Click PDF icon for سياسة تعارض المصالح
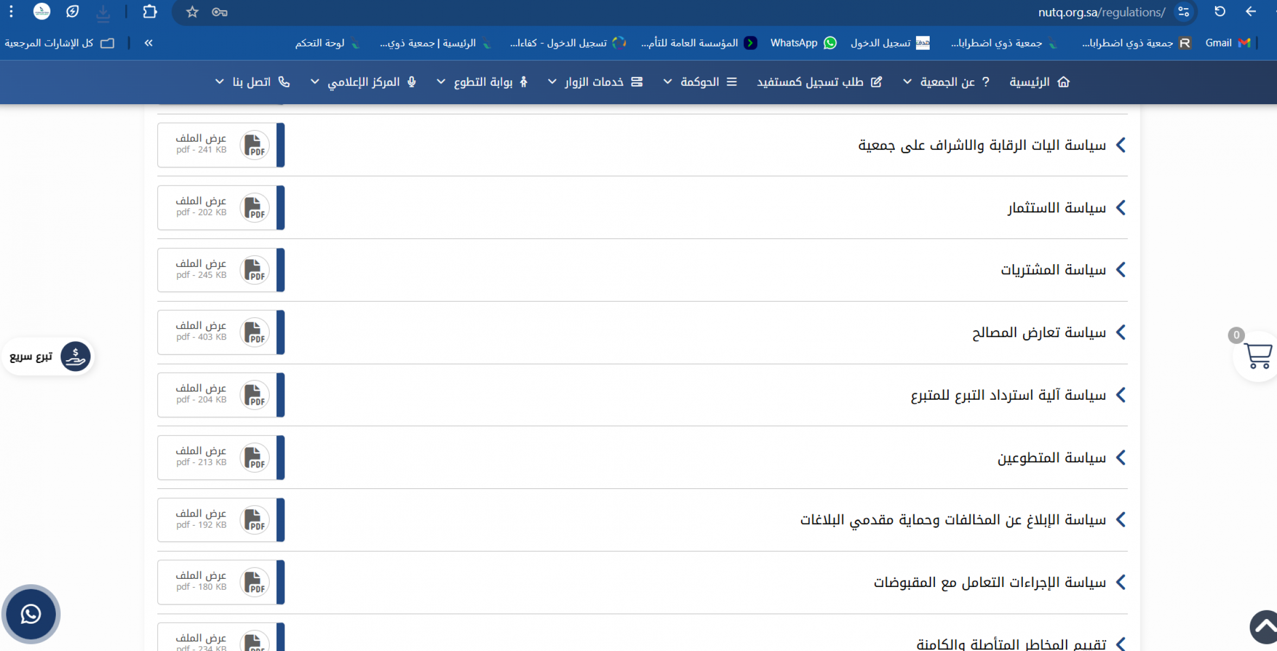The image size is (1277, 651). [254, 333]
